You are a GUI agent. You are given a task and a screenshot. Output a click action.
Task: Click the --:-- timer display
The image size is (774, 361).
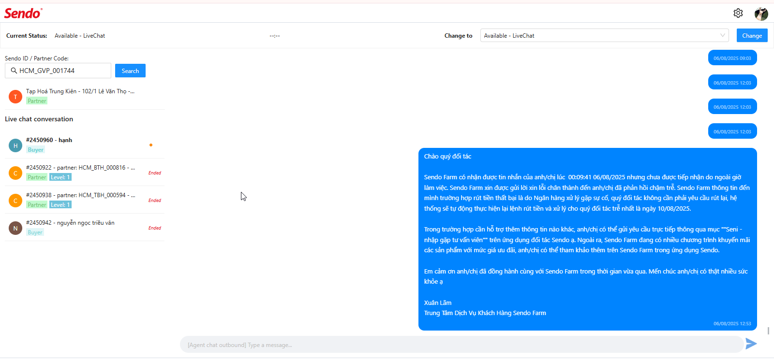pos(275,36)
